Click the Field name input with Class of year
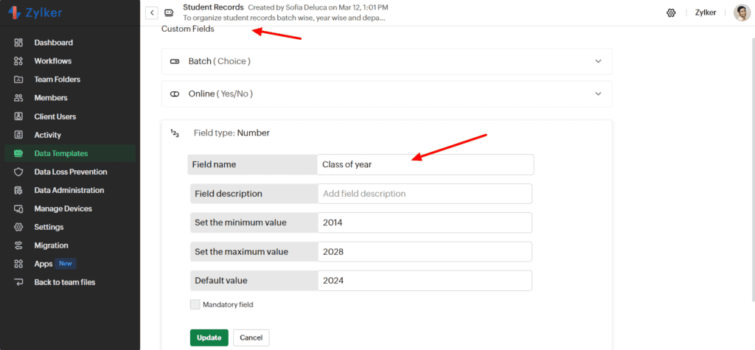755x350 pixels. [x=425, y=164]
